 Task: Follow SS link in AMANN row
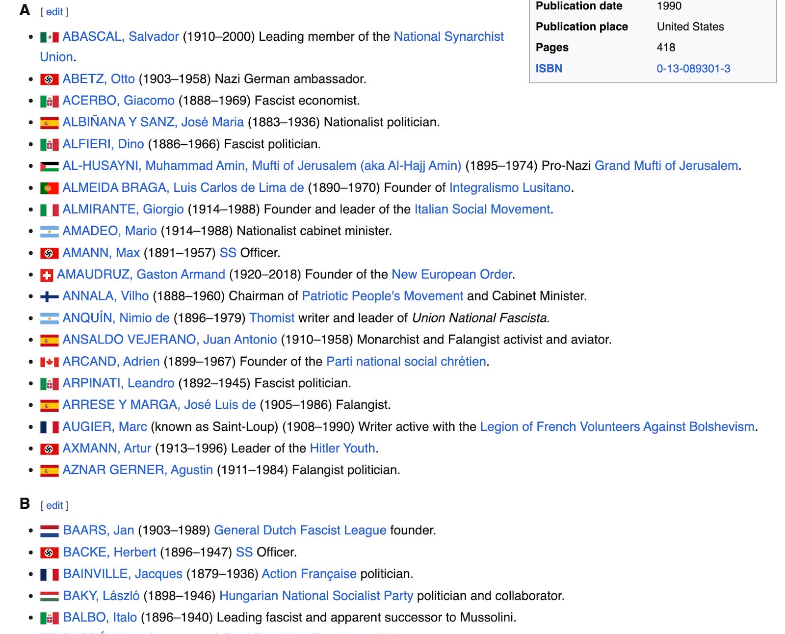(x=228, y=253)
